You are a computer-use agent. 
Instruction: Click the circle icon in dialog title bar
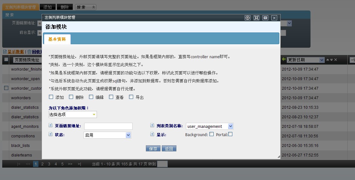pos(248,18)
